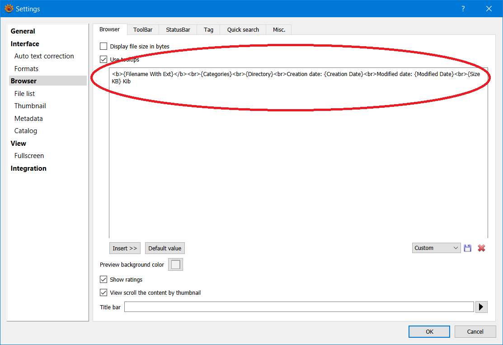
Task: Select Thumbnail in the settings tree
Action: pos(30,106)
